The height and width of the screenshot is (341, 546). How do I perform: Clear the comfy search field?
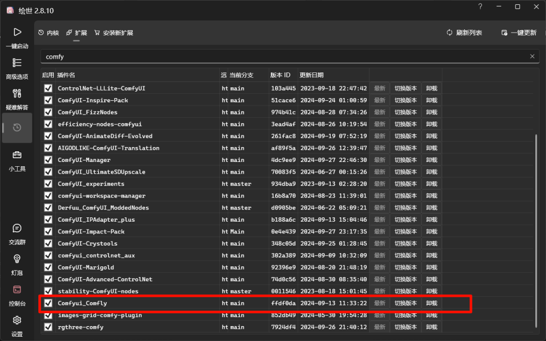click(x=532, y=56)
